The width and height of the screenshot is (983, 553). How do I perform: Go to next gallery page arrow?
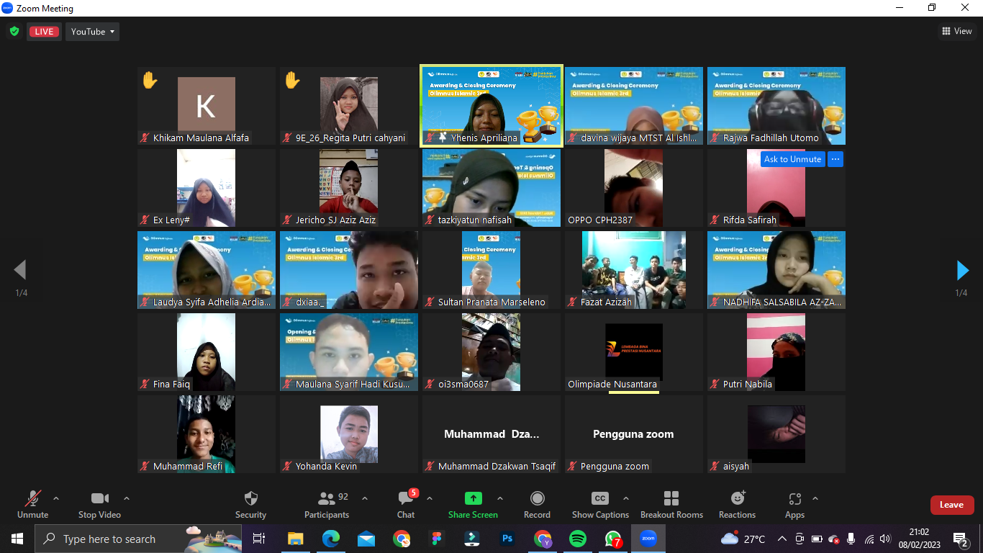tap(962, 271)
